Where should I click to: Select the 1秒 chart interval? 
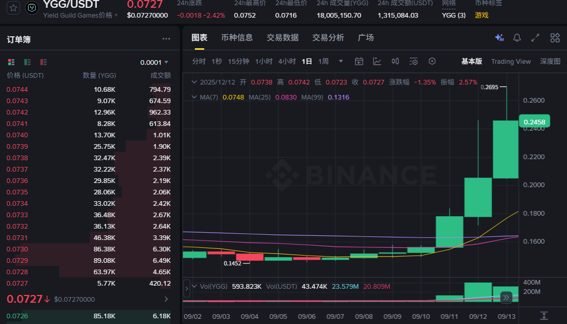pos(217,62)
